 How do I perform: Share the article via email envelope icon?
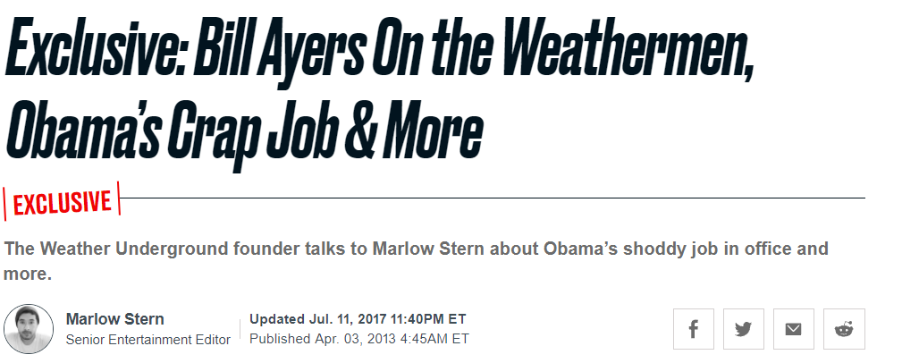tap(793, 328)
